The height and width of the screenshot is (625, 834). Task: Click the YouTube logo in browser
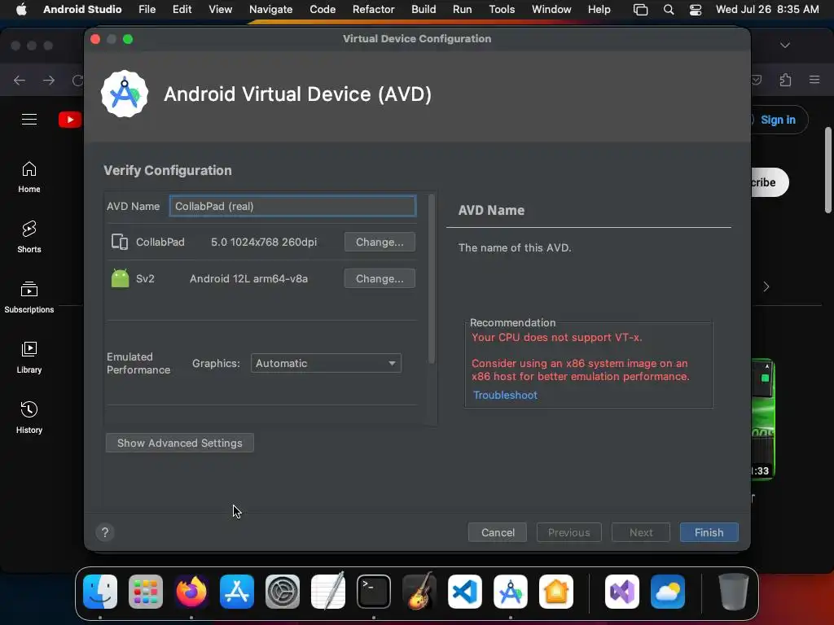pyautogui.click(x=70, y=120)
